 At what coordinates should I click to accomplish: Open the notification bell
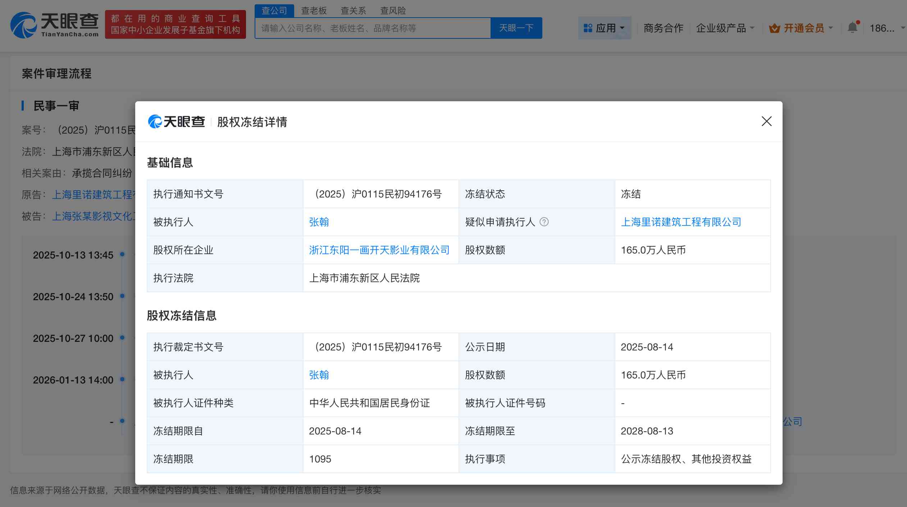(852, 27)
